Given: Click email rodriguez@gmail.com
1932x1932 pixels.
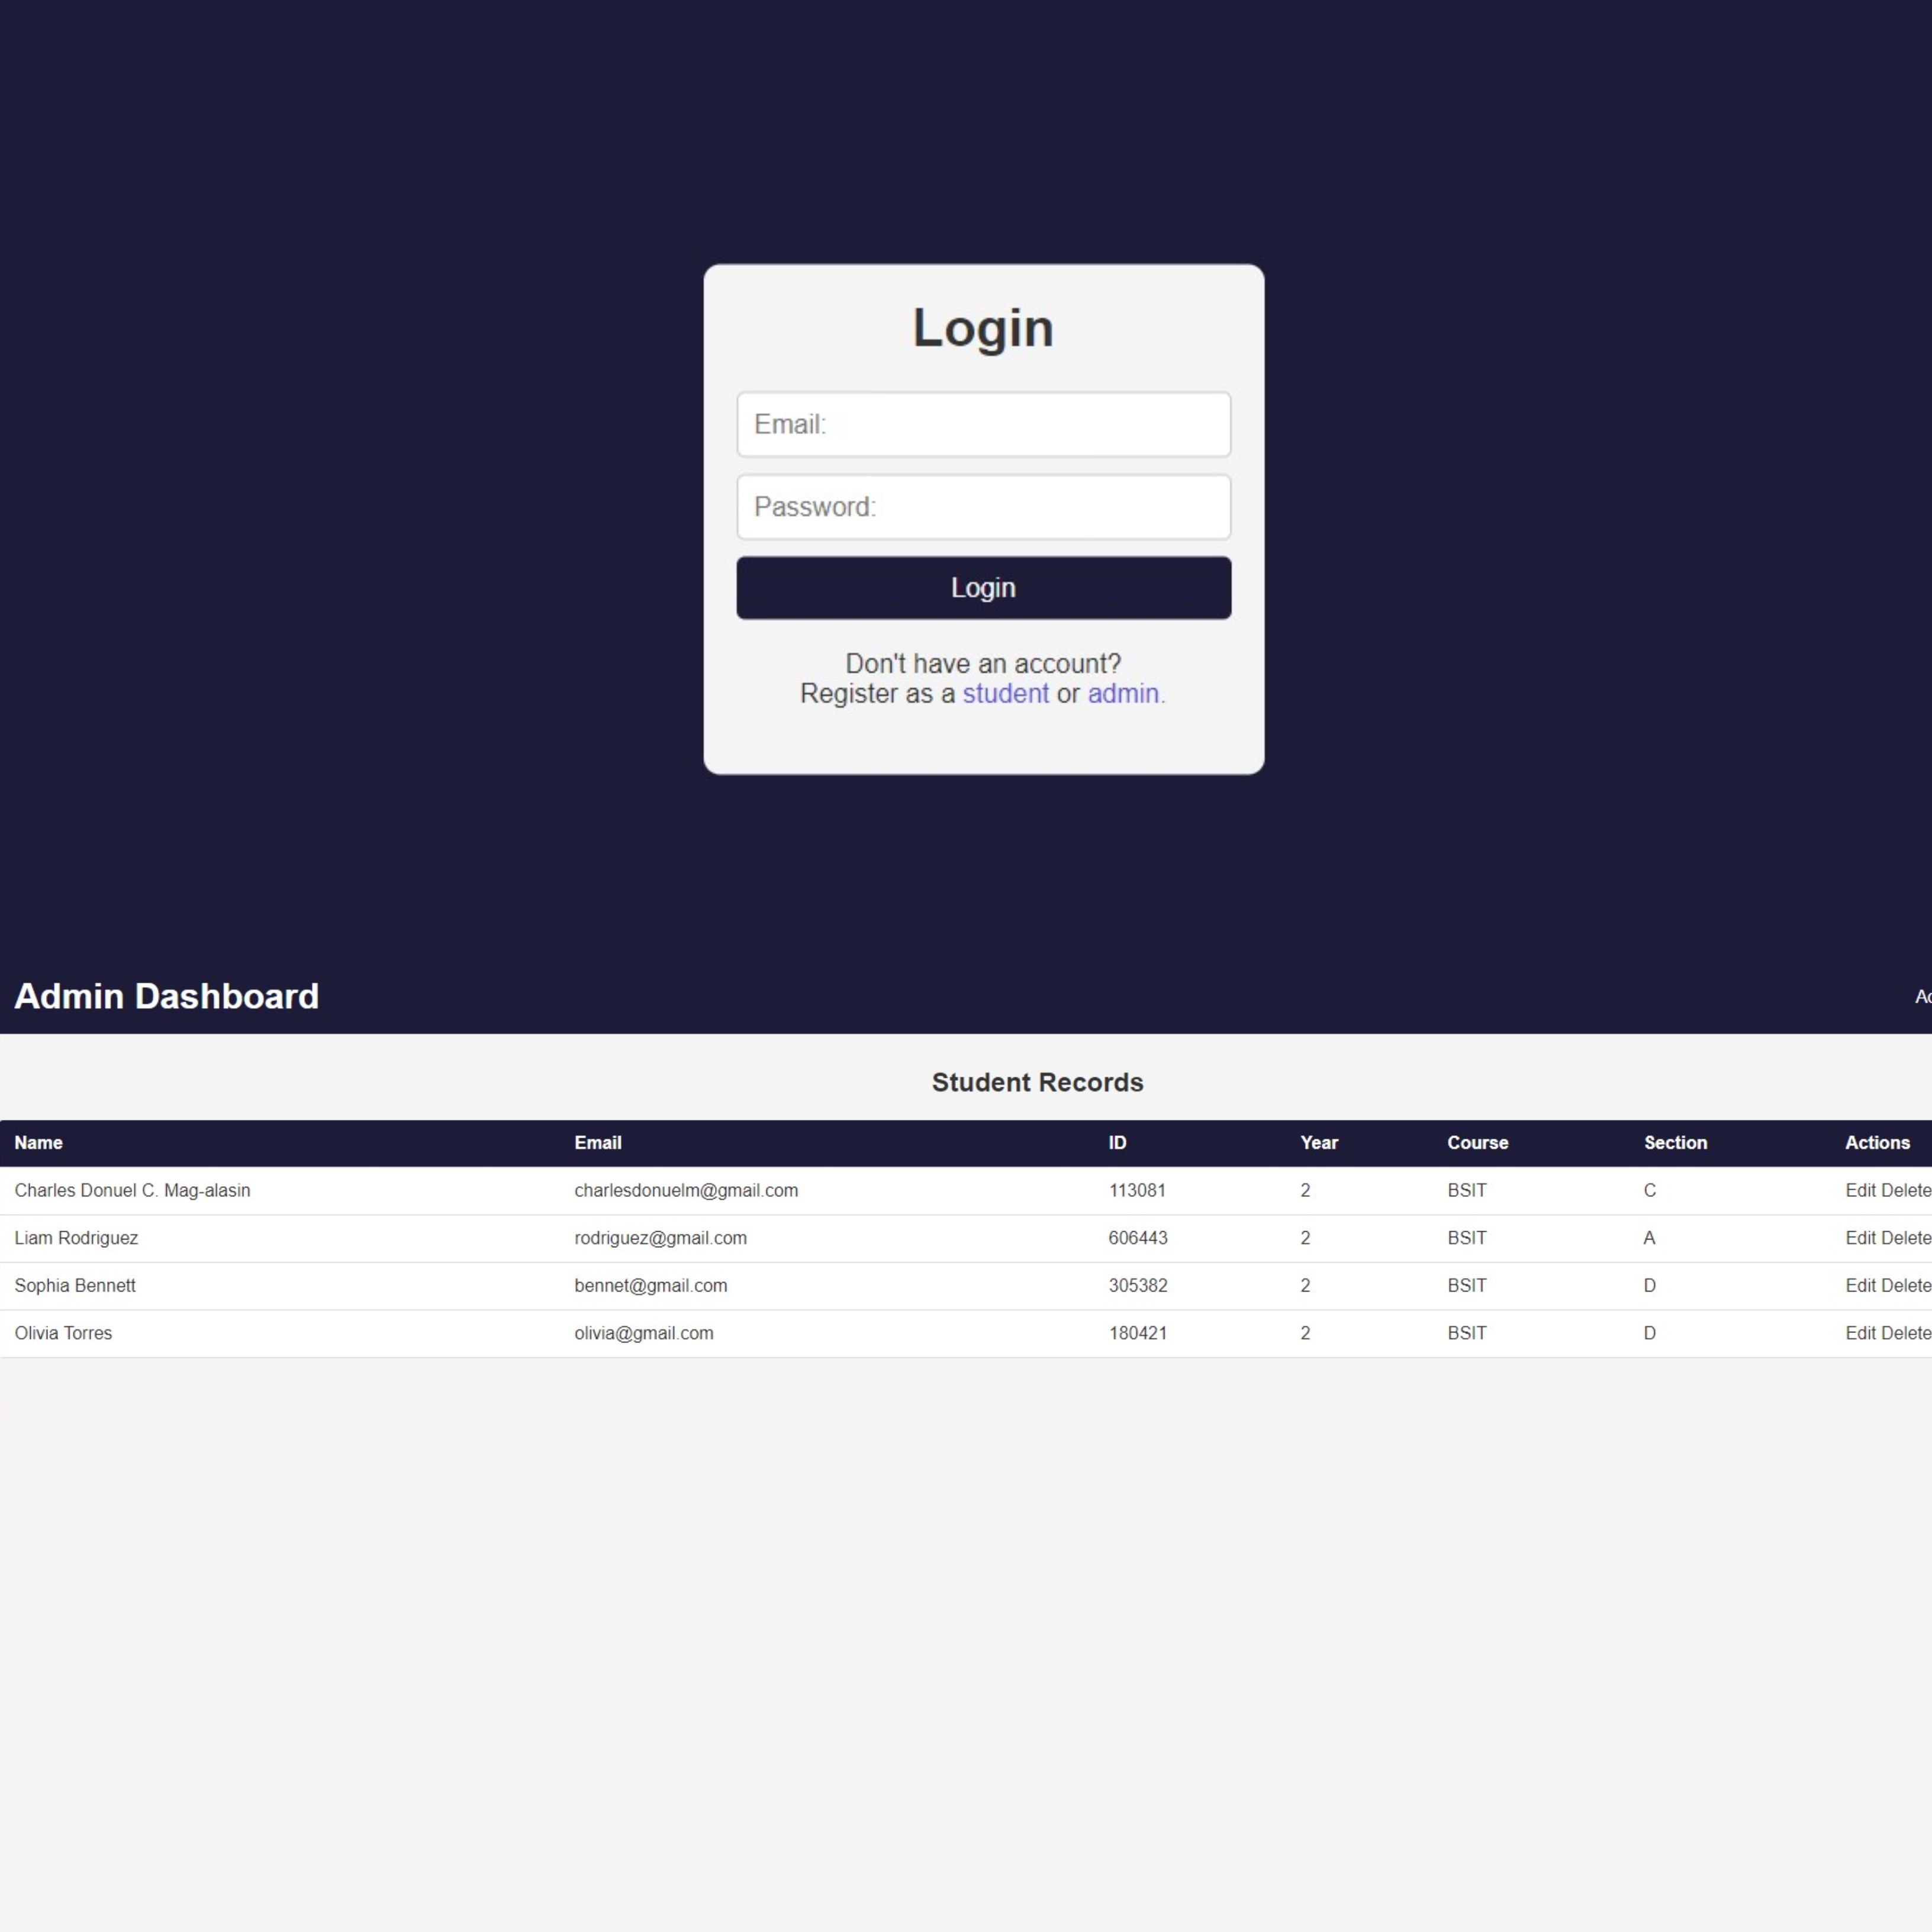Looking at the screenshot, I should tap(660, 1238).
